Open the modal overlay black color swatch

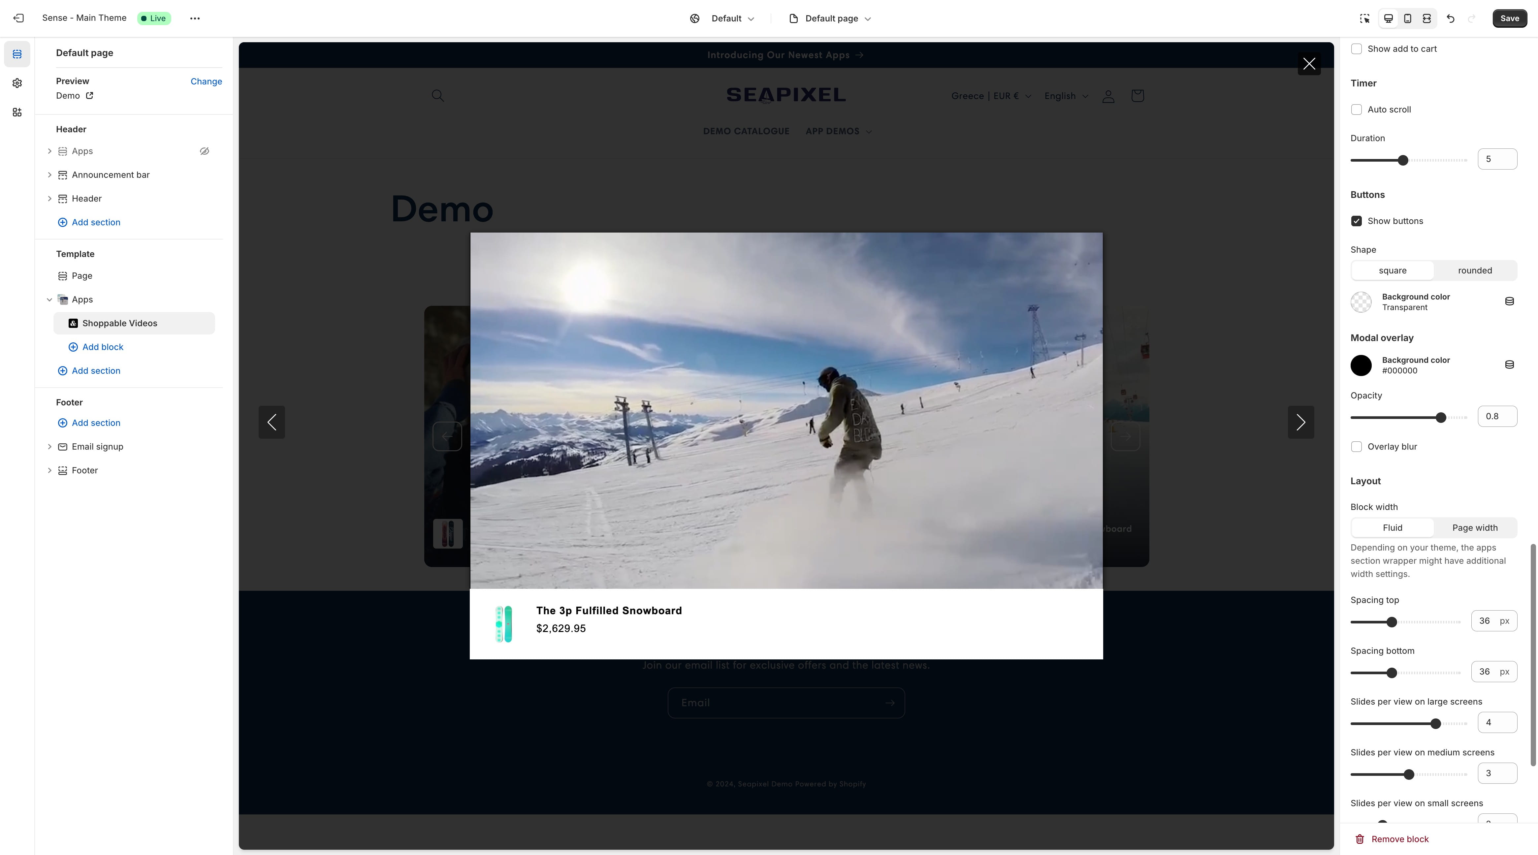tap(1361, 365)
